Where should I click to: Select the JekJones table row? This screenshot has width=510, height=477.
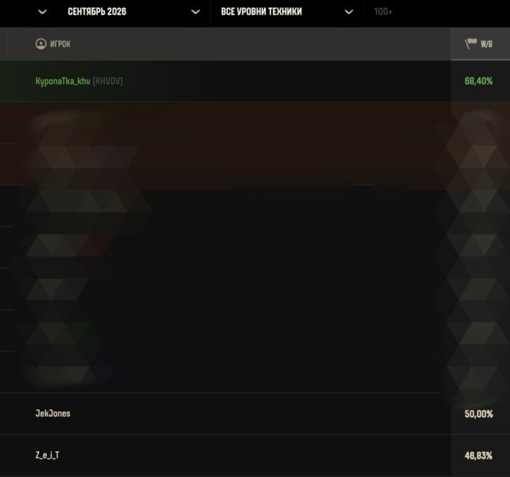click(255, 414)
